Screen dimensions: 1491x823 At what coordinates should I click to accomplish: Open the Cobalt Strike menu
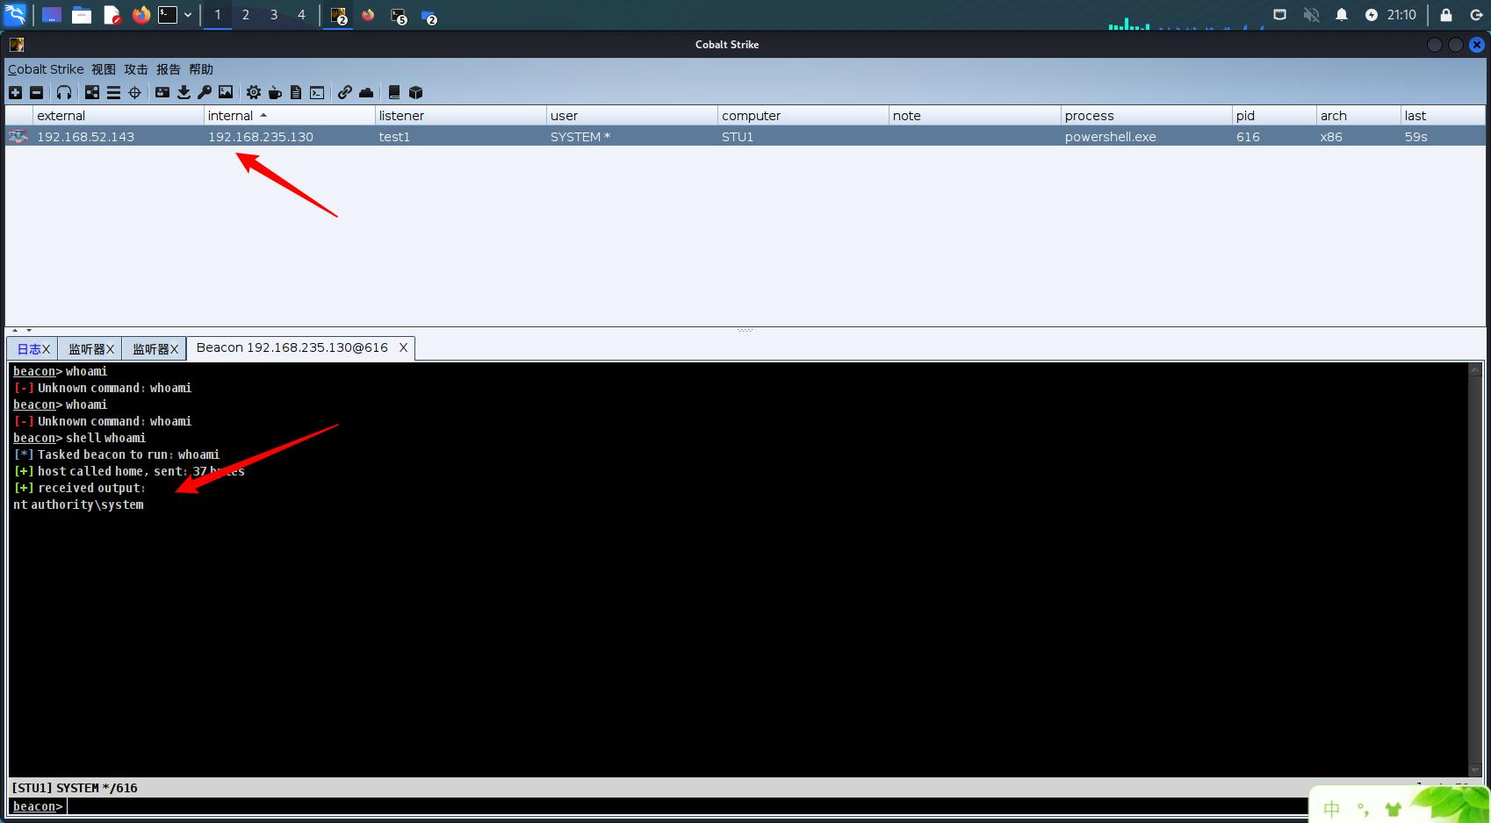(46, 69)
